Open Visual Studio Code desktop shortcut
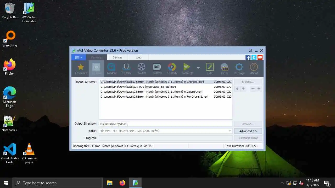The height and width of the screenshot is (188, 335). [10, 154]
